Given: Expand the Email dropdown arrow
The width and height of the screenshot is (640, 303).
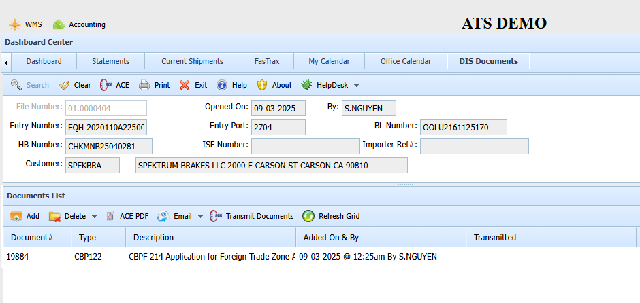Looking at the screenshot, I should pos(200,217).
